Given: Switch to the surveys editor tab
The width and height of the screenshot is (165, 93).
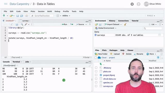Looking at the screenshot, I should click(x=25, y=21).
